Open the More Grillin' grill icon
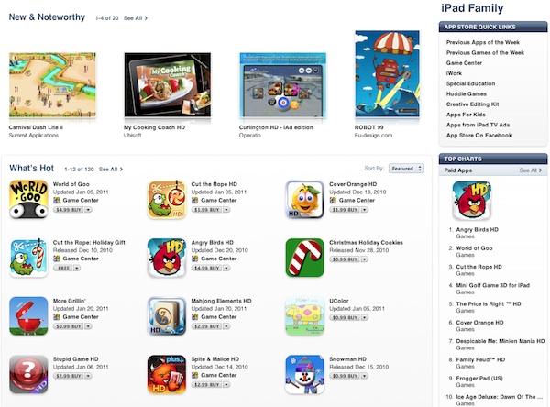This screenshot has height=407, width=550. coord(28,316)
